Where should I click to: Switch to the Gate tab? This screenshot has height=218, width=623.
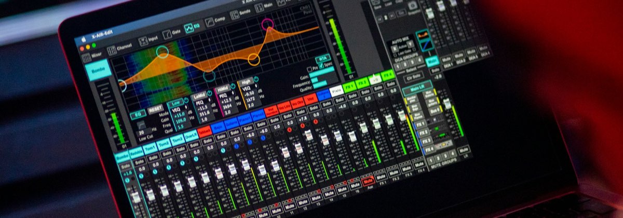coord(172,34)
